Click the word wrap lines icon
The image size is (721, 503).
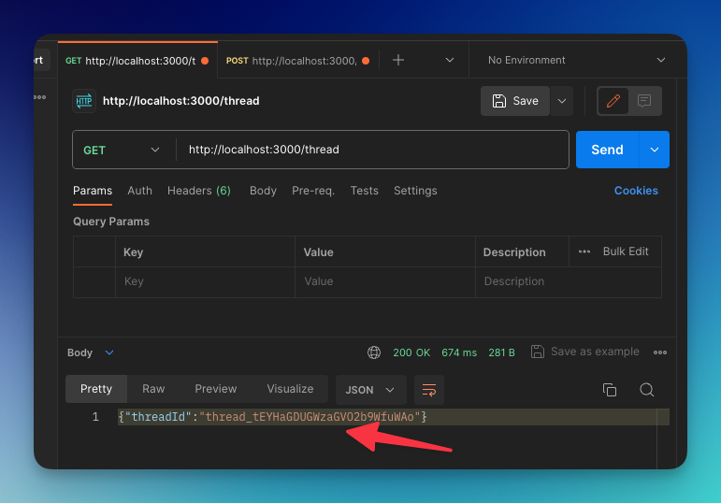click(x=429, y=390)
